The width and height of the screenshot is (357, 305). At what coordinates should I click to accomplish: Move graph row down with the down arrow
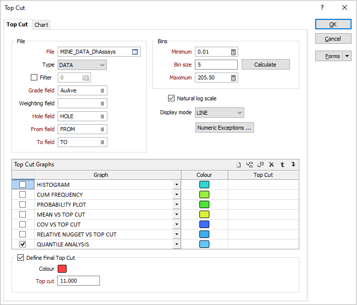point(293,164)
